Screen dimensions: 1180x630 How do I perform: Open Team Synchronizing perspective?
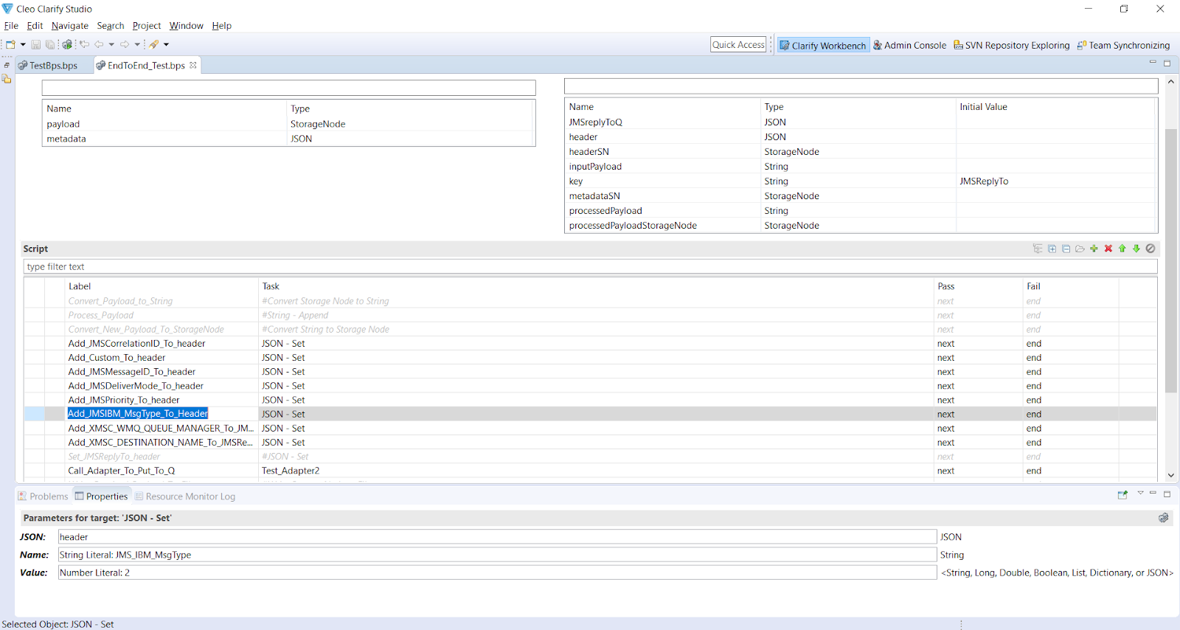click(1123, 45)
